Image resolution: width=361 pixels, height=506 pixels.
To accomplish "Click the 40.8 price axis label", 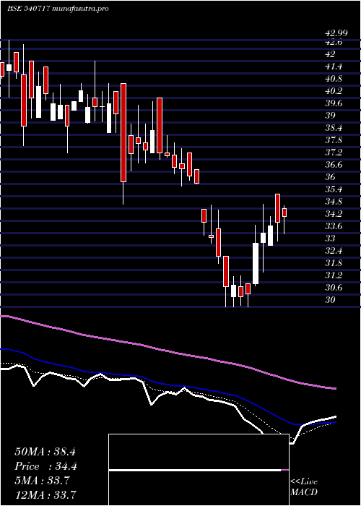I will [334, 79].
